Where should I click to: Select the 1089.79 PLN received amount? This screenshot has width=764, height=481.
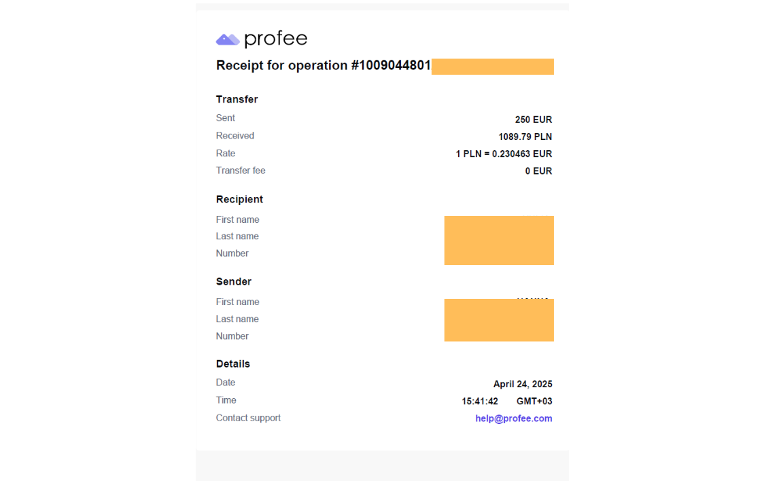(x=525, y=137)
